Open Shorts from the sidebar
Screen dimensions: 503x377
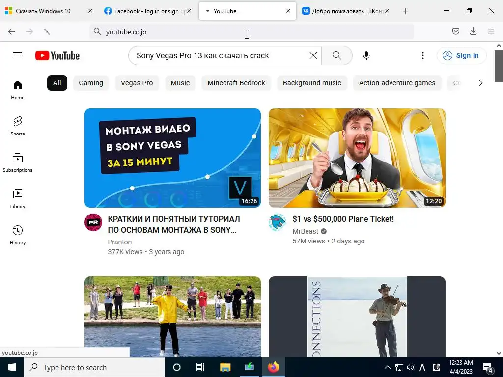18,126
